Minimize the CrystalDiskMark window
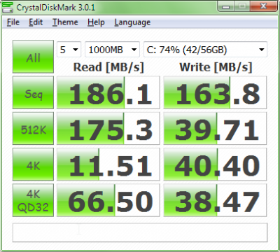Image resolution: width=280 pixels, height=252 pixels. tap(225, 6)
